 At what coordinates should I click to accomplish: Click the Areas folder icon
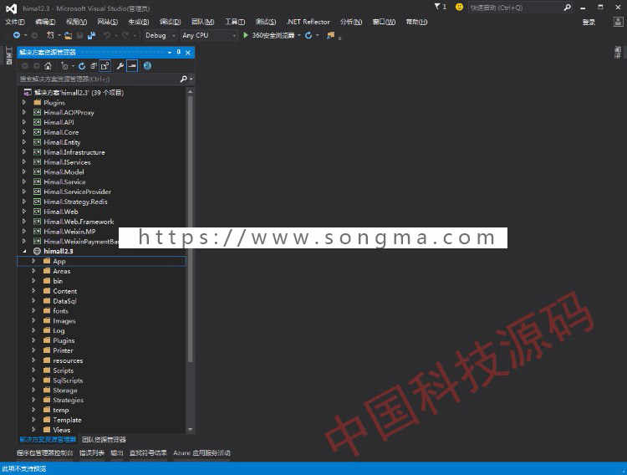(x=47, y=271)
